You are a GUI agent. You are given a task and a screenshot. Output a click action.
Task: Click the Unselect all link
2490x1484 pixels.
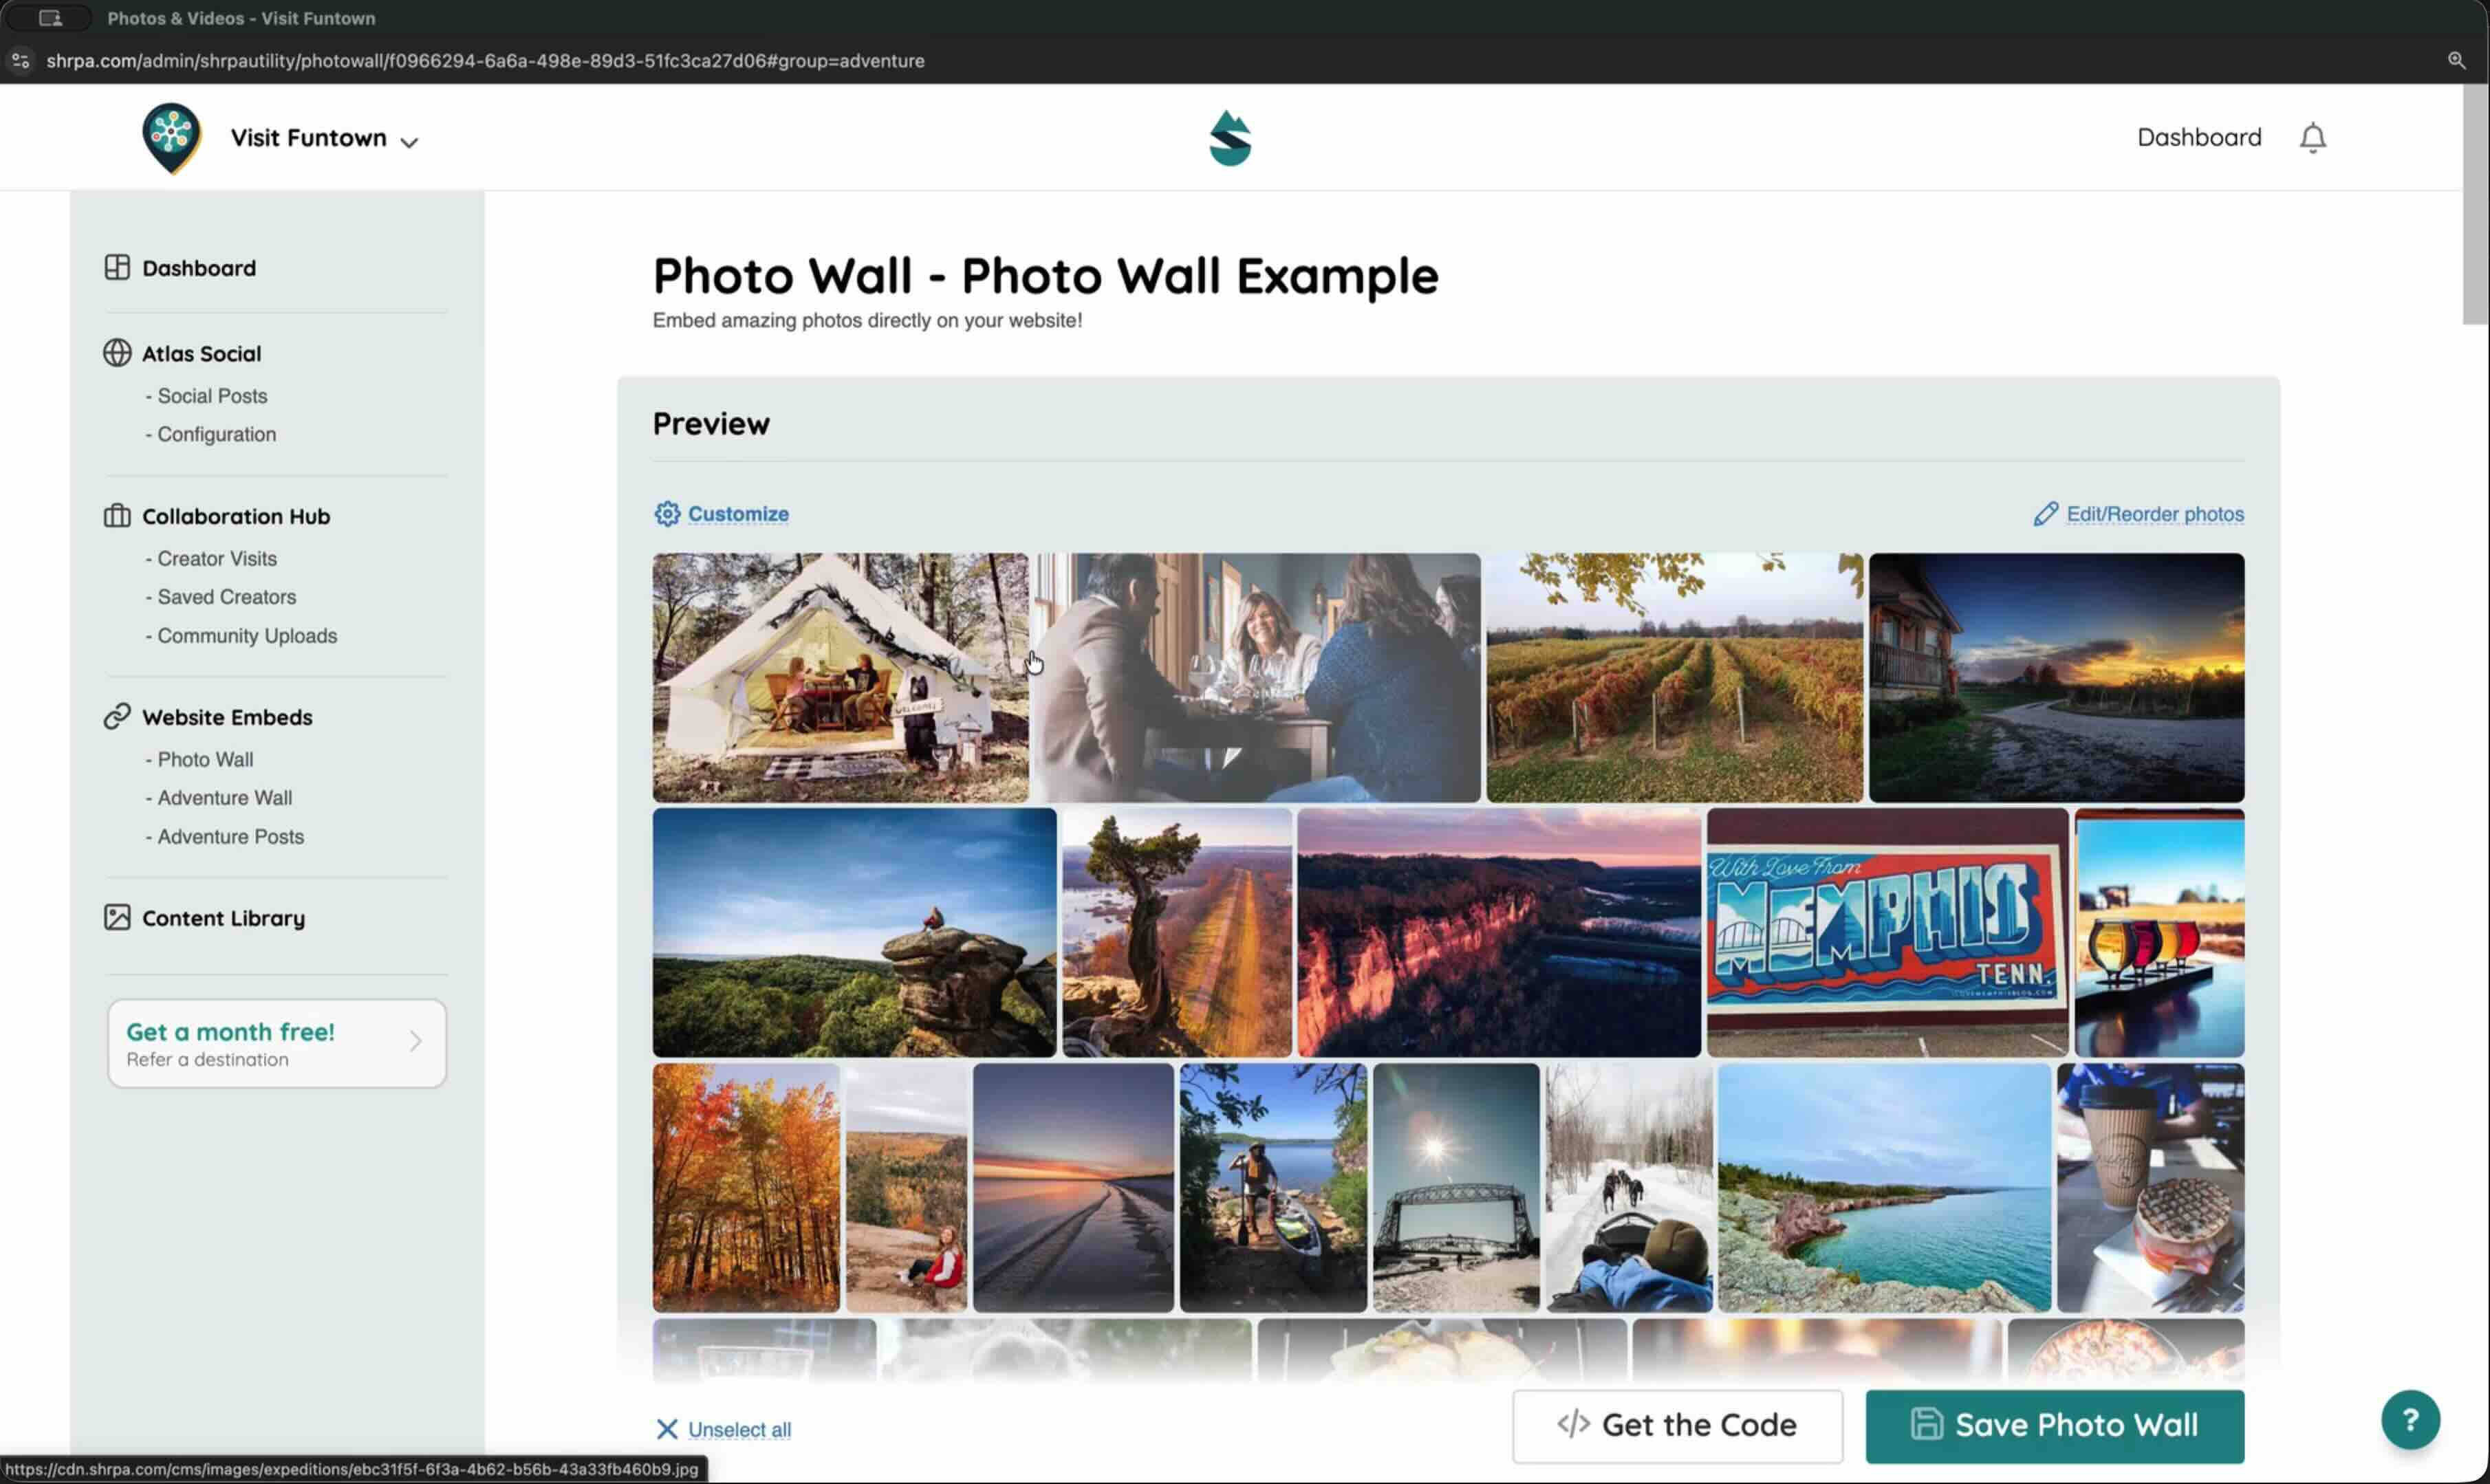[739, 1429]
